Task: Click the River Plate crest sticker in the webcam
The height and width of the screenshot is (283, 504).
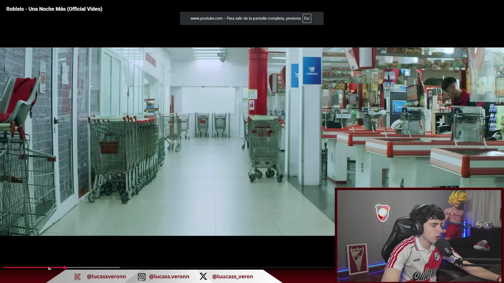Action: (x=382, y=213)
